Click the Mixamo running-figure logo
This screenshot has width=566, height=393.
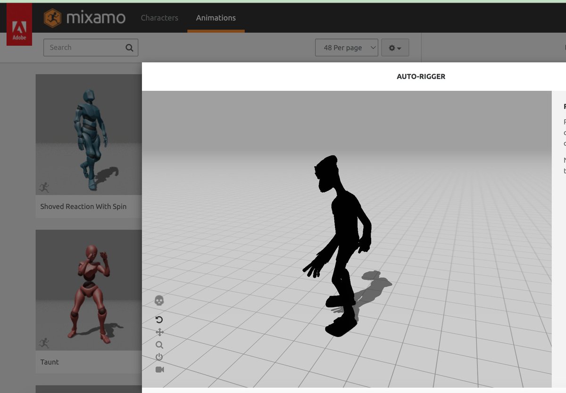52,18
